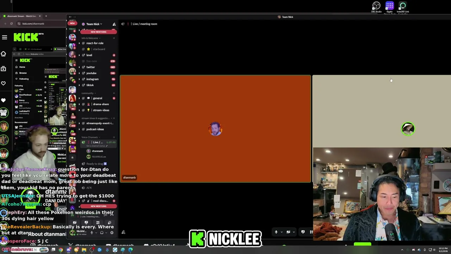Image resolution: width=451 pixels, height=254 pixels.
Task: Turn on camera in the call control bar
Action: [288, 232]
